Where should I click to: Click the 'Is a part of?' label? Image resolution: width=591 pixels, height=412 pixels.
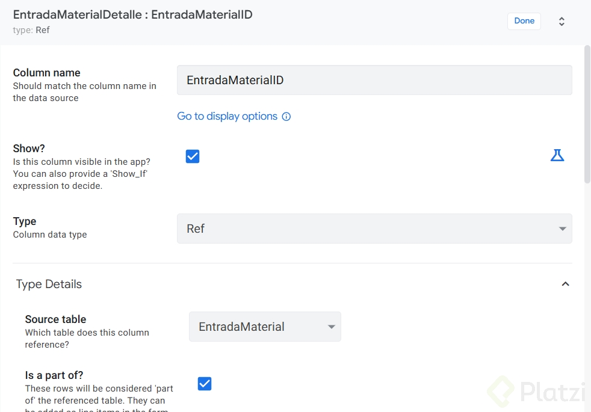54,376
